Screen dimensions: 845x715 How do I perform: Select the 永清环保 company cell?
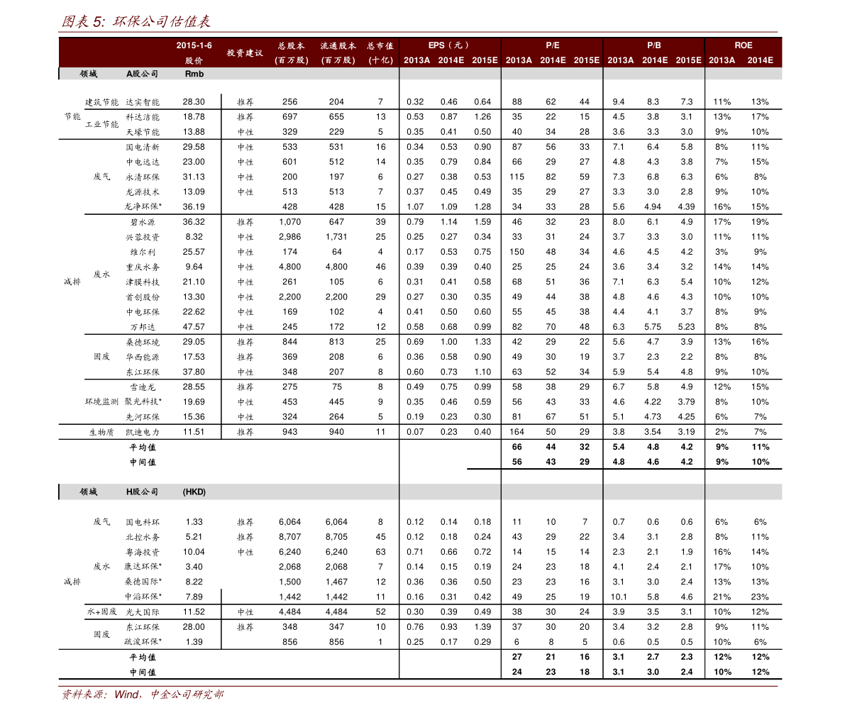[x=143, y=177]
